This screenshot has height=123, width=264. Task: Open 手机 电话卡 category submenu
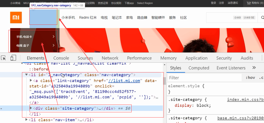pyautogui.click(x=35, y=36)
